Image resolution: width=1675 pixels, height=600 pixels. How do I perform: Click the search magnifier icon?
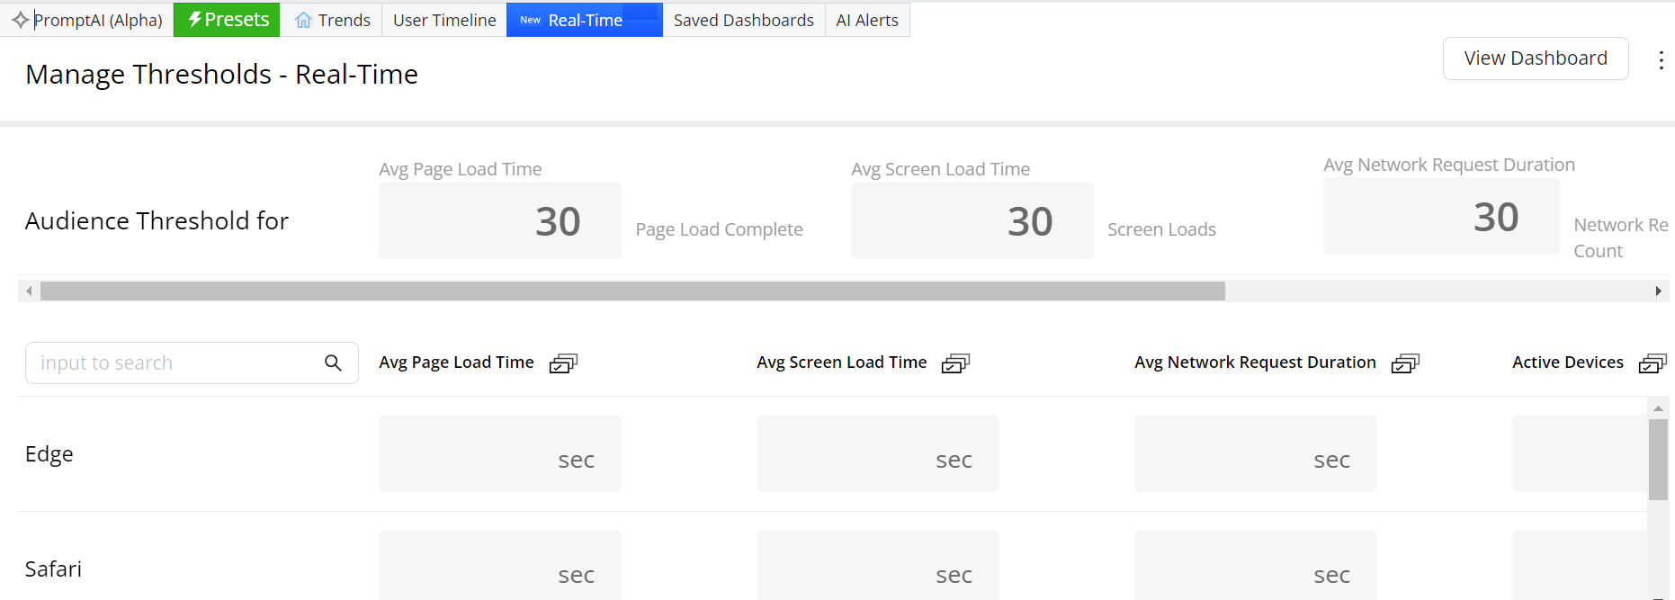[333, 363]
